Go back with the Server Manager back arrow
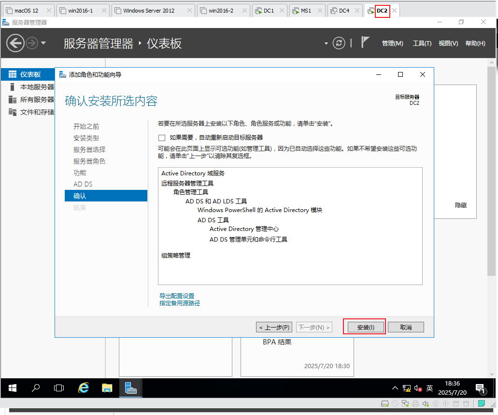498x415 pixels. [x=15, y=43]
